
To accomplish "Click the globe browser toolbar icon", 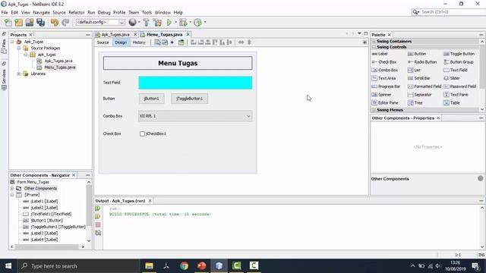I will pyautogui.click(x=132, y=22).
